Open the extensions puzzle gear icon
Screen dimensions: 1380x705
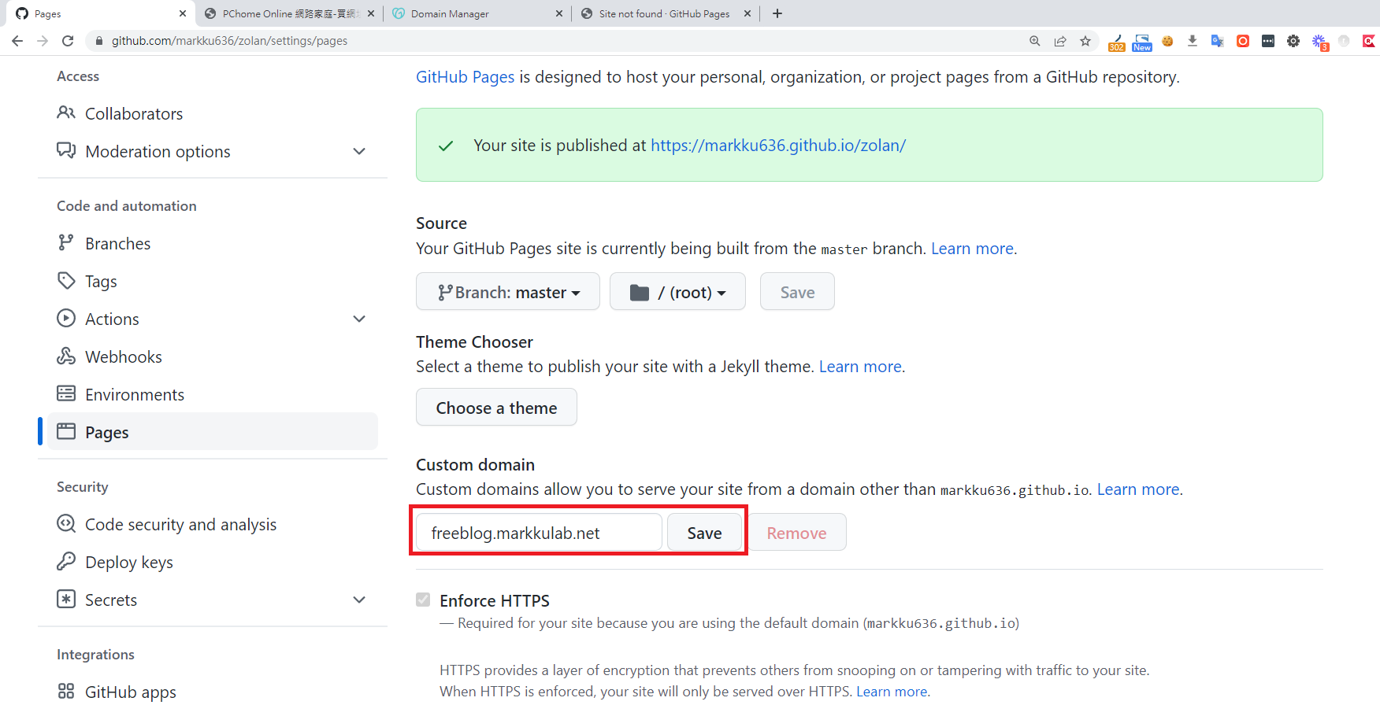pos(1293,41)
